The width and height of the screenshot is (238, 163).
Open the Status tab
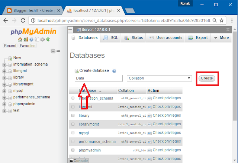click(134, 38)
